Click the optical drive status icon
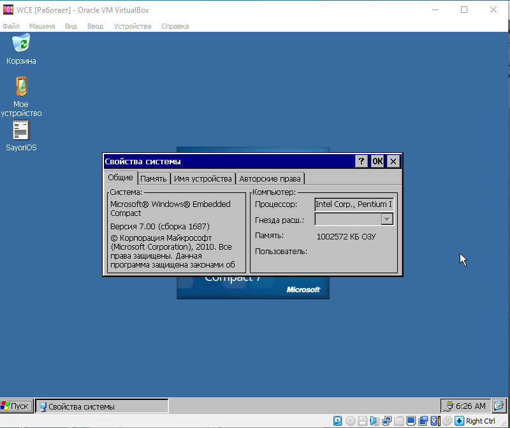The width and height of the screenshot is (510, 428). coord(350,421)
